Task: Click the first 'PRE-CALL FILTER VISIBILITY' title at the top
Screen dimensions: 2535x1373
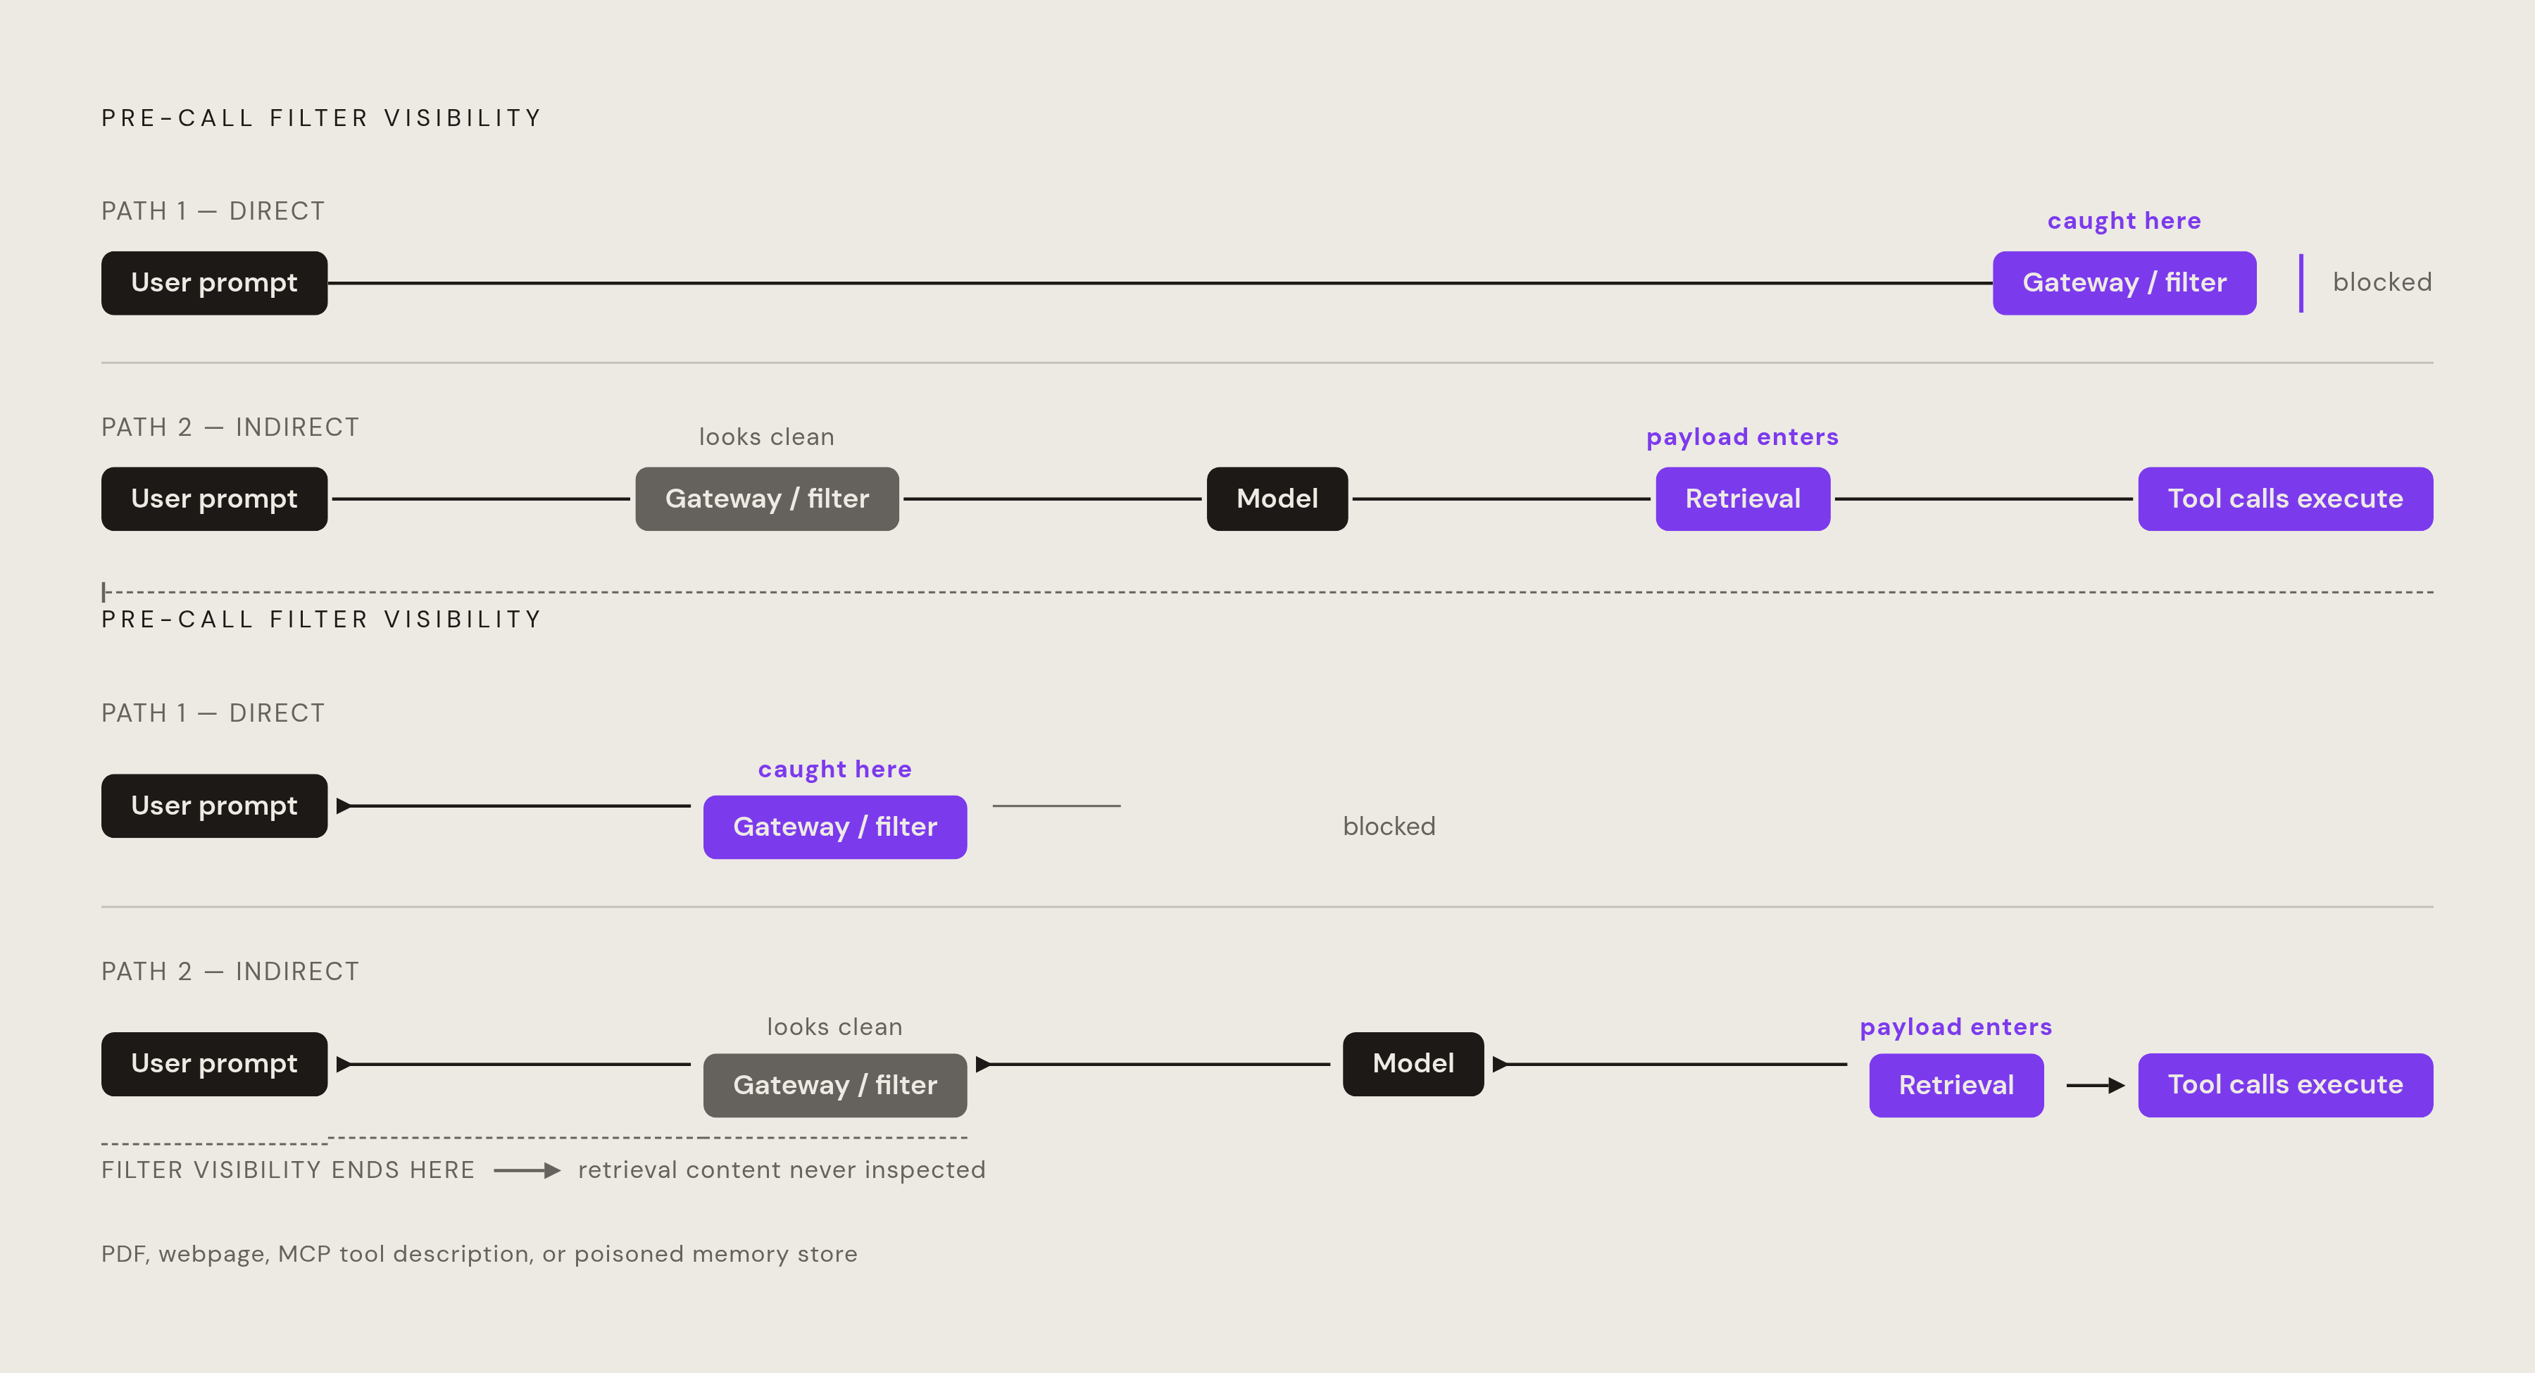Action: [x=322, y=118]
